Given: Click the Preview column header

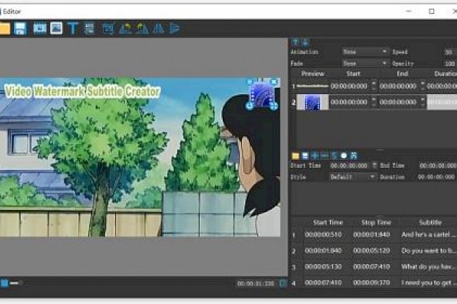Looking at the screenshot, I should [312, 74].
